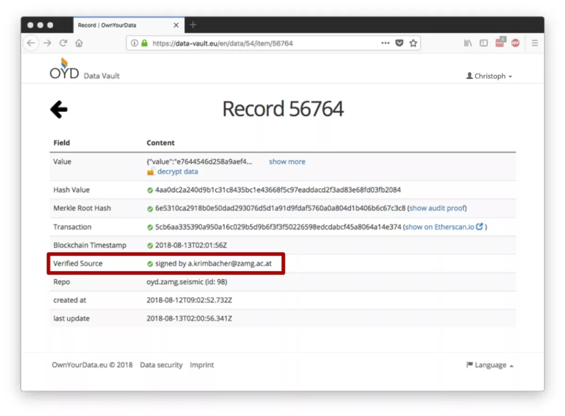
Task: Open the Christoph user dropdown
Action: point(489,76)
